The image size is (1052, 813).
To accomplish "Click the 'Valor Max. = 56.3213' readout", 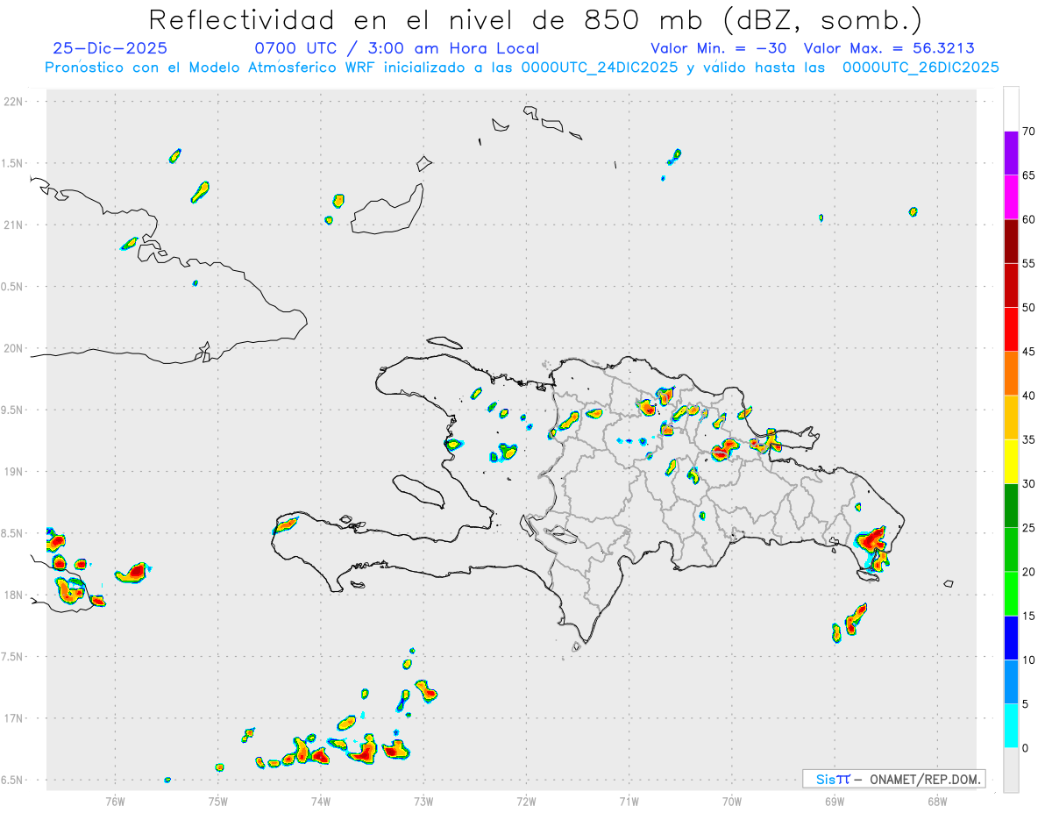I will [889, 48].
